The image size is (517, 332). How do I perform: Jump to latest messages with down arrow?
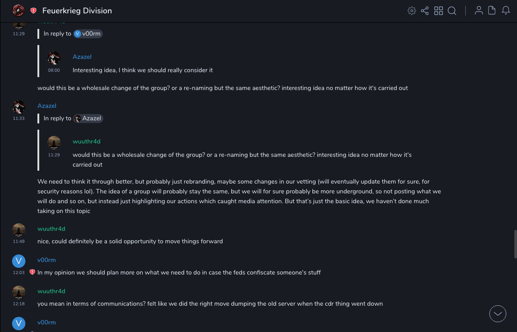coord(498,314)
